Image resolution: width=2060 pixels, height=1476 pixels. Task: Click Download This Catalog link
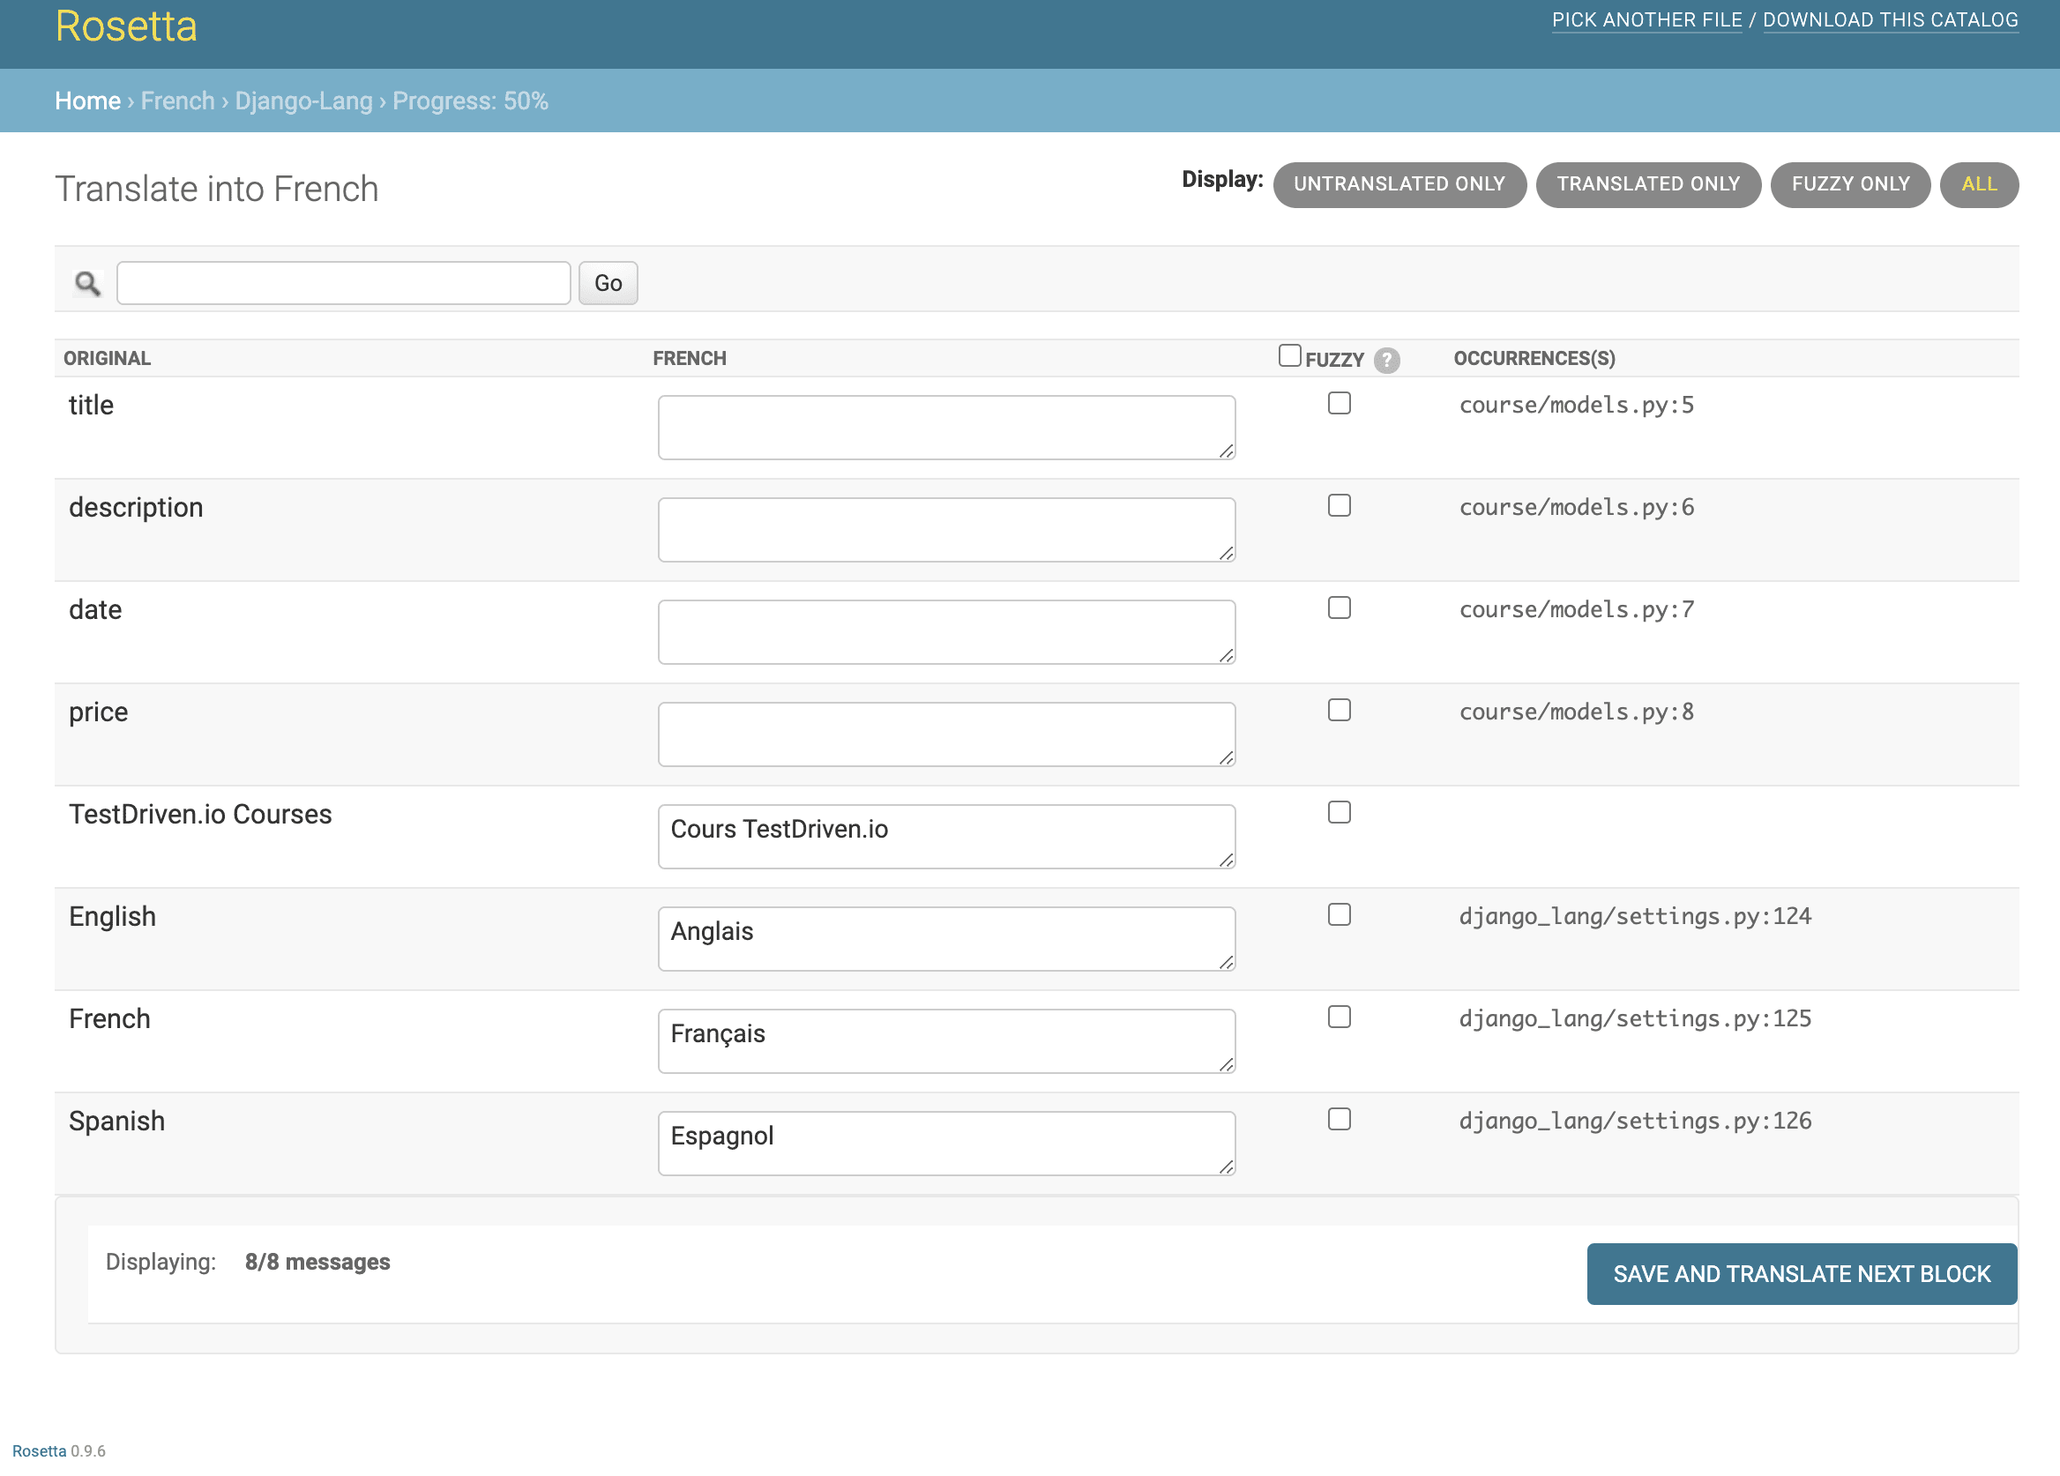click(x=1890, y=20)
